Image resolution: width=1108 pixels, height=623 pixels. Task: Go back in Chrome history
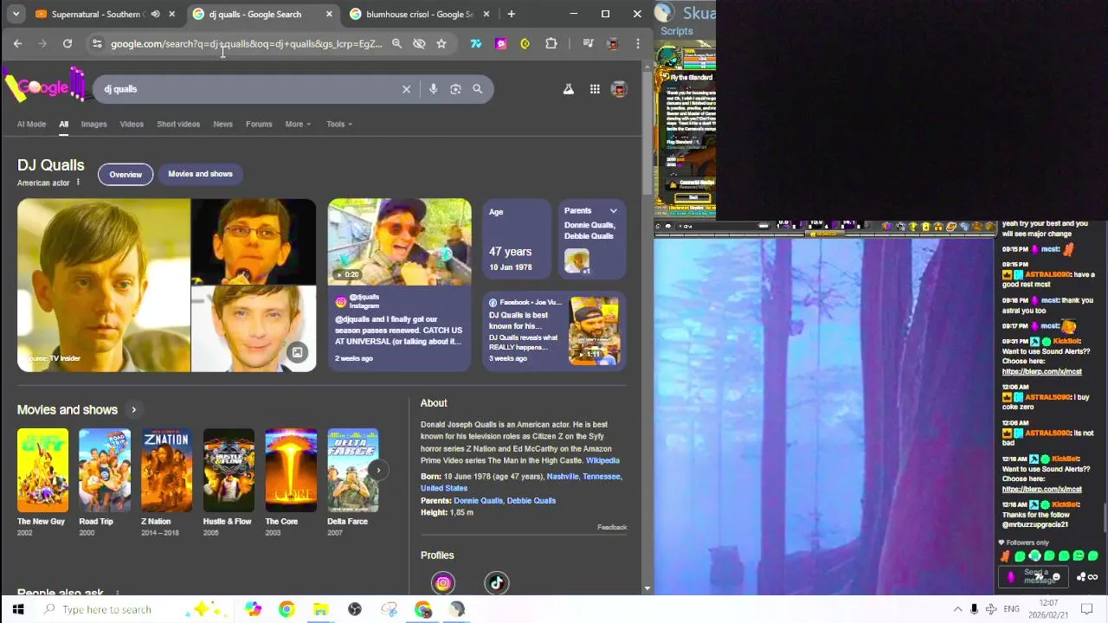pos(17,43)
